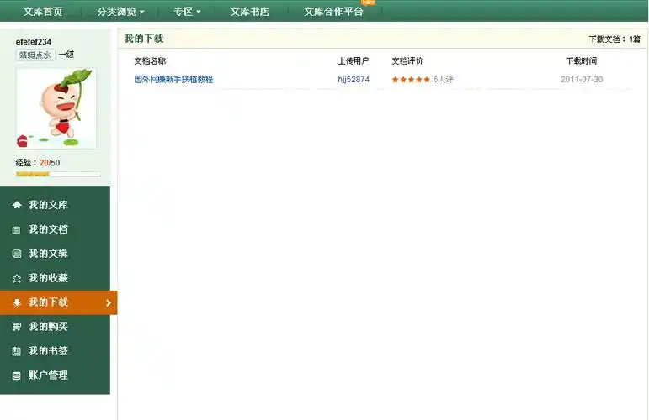Click the shopping cart icon beside 我的购买

click(17, 327)
